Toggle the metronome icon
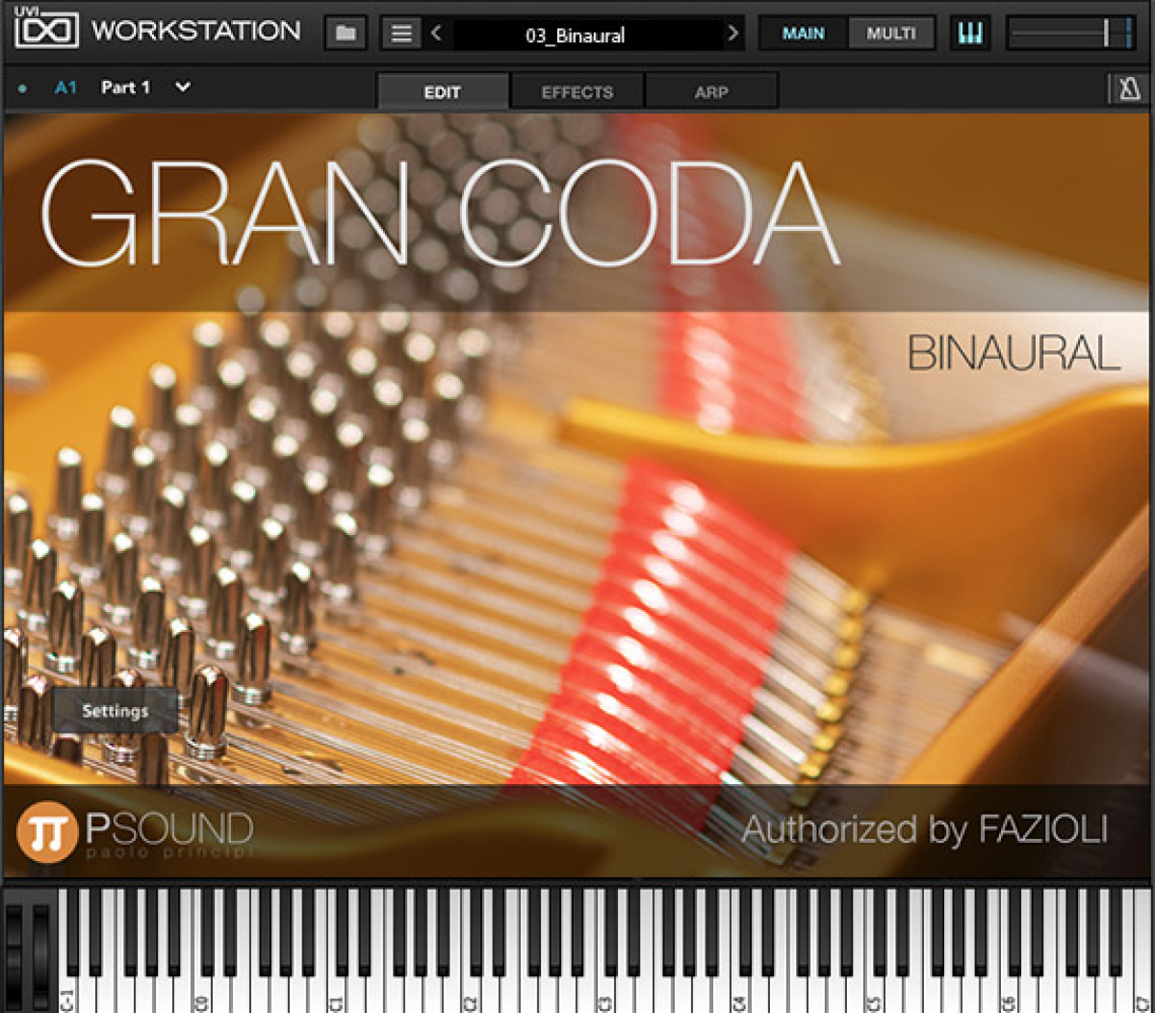This screenshot has height=1013, width=1155. (x=1128, y=89)
